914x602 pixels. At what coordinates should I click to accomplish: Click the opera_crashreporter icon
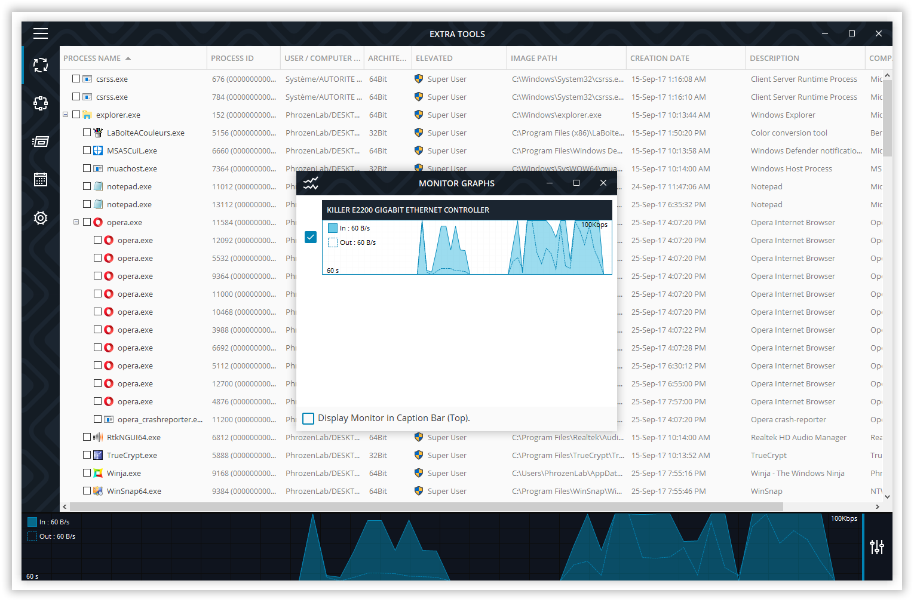(109, 419)
